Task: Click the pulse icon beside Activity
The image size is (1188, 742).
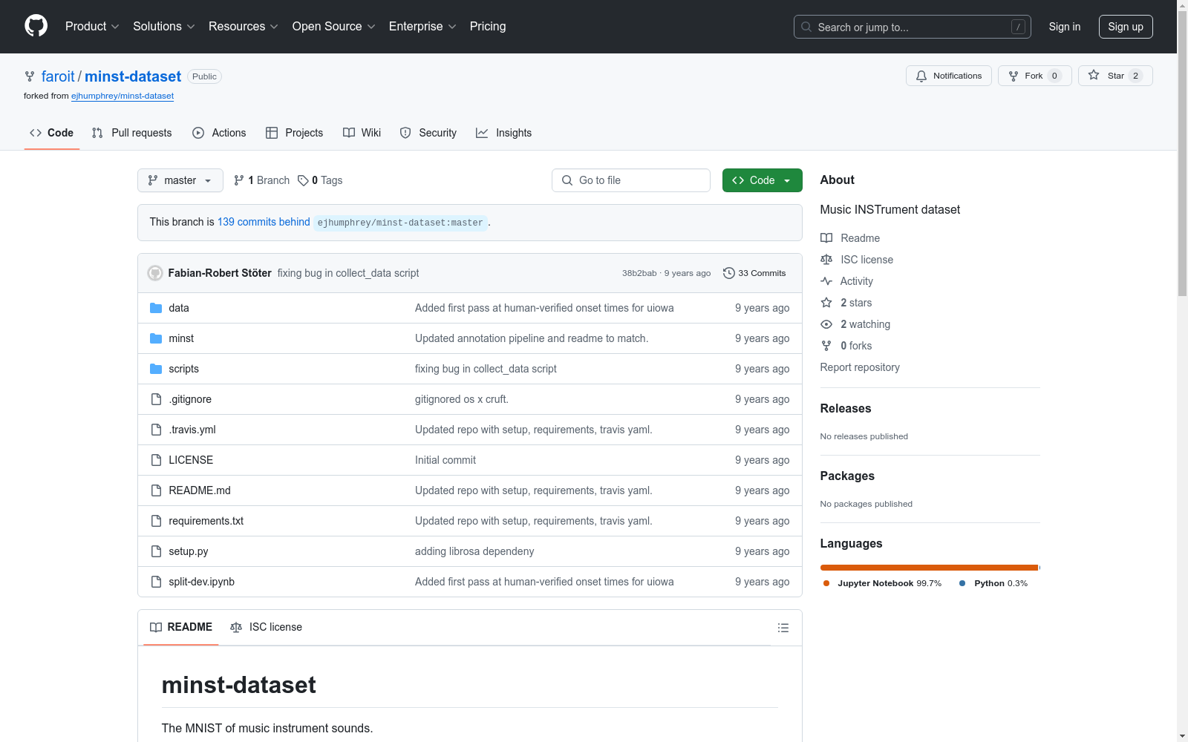Action: pos(826,281)
